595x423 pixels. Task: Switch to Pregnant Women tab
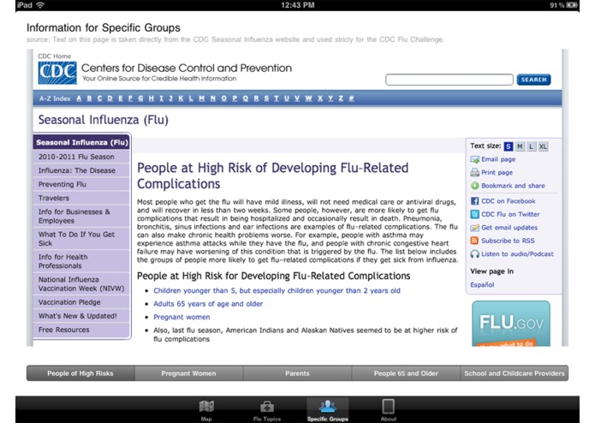coord(188,373)
